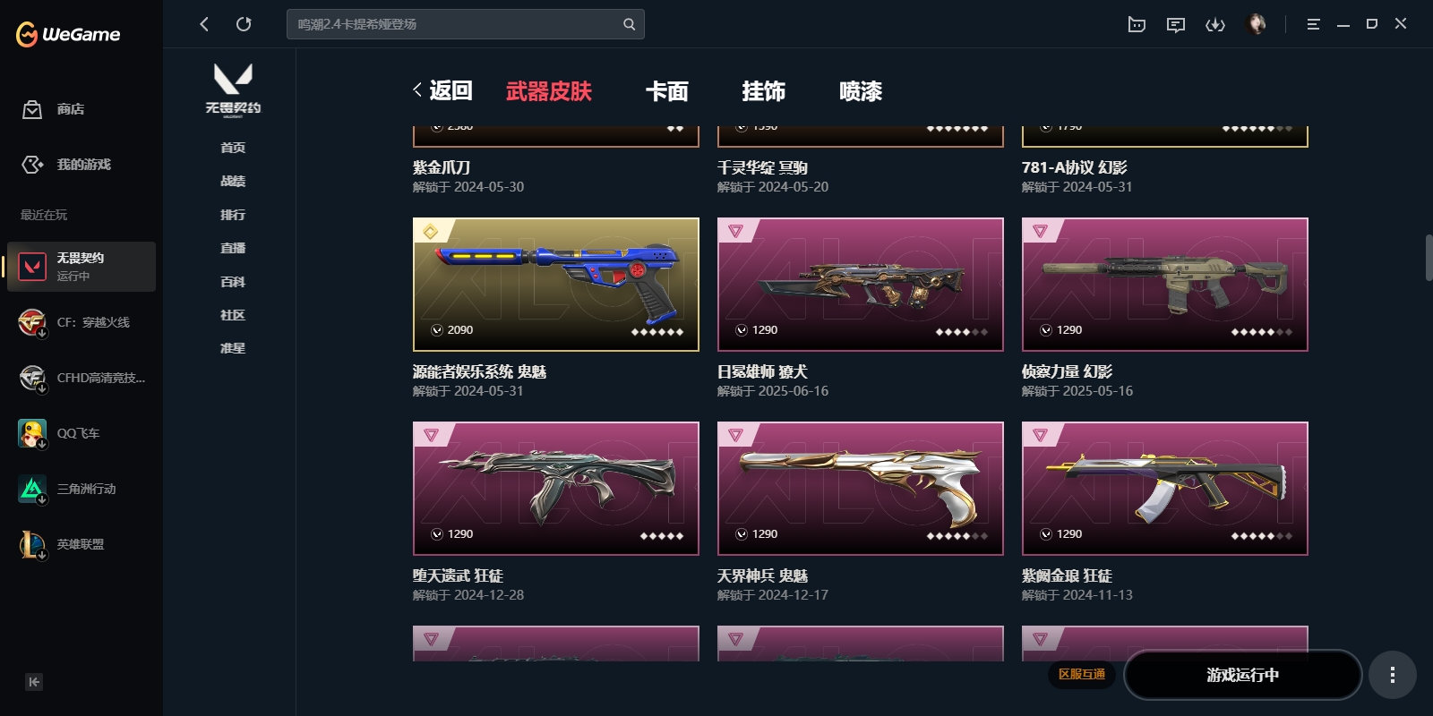Viewport: 1433px width, 716px height.
Task: Open the 源能者娱乐系统 鬼魅 skin thumbnail
Action: tap(555, 285)
